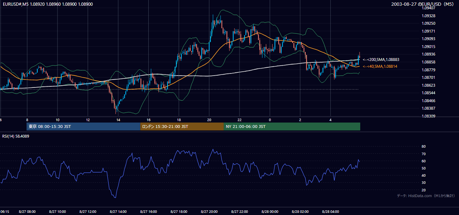
Task: Click price level 1.08387 on axis
Action: [x=428, y=108]
